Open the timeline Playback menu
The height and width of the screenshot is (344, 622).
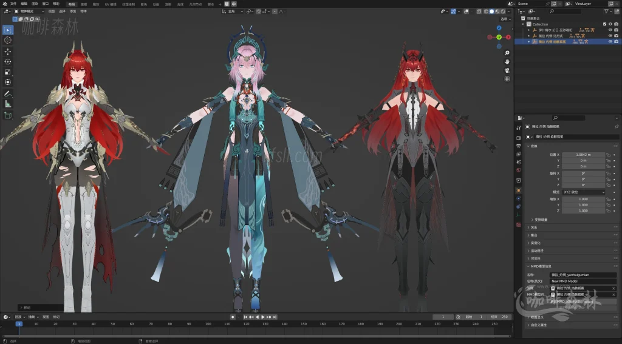[x=19, y=317]
